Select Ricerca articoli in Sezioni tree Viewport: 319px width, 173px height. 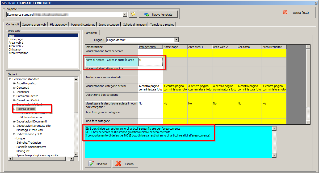tap(26, 109)
